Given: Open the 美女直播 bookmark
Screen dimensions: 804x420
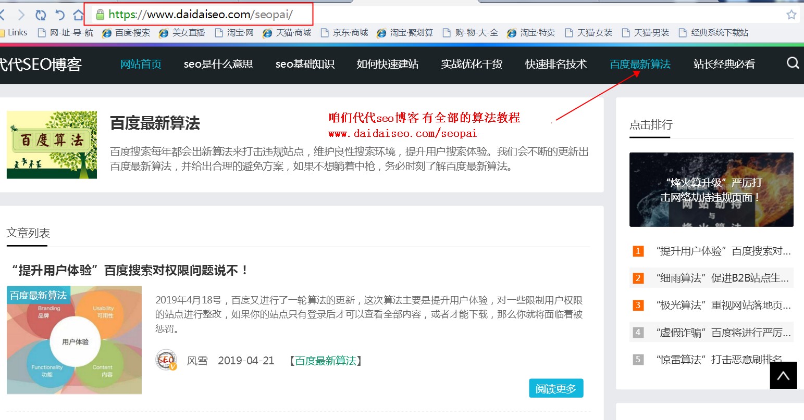Looking at the screenshot, I should [x=182, y=32].
